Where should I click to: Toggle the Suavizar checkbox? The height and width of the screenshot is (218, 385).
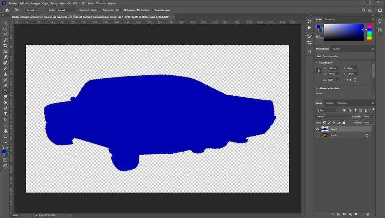point(125,10)
